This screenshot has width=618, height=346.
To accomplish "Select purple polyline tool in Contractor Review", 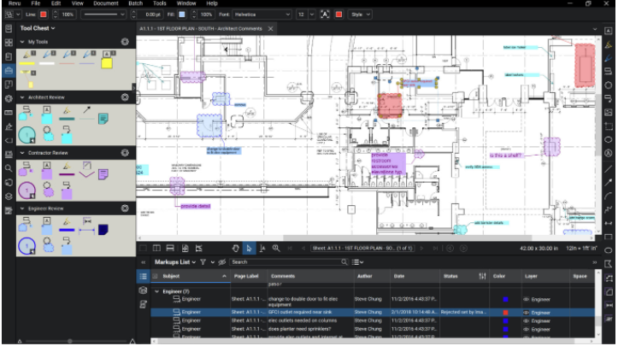I will click(x=86, y=169).
